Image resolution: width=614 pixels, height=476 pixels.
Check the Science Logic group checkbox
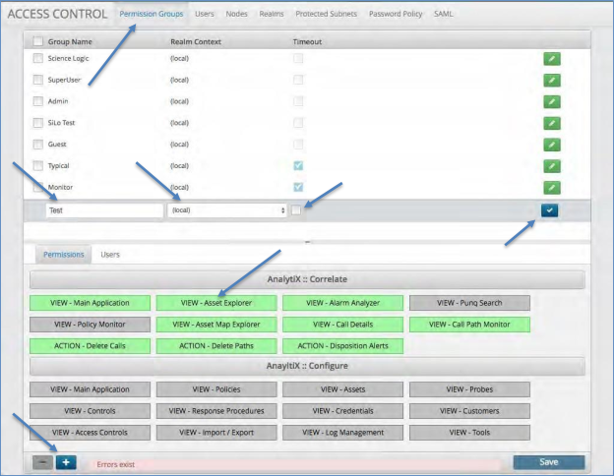[37, 59]
